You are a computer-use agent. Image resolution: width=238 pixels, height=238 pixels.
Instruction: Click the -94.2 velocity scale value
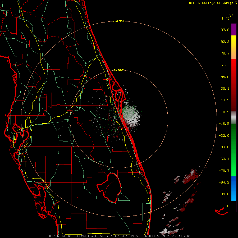[224, 182]
